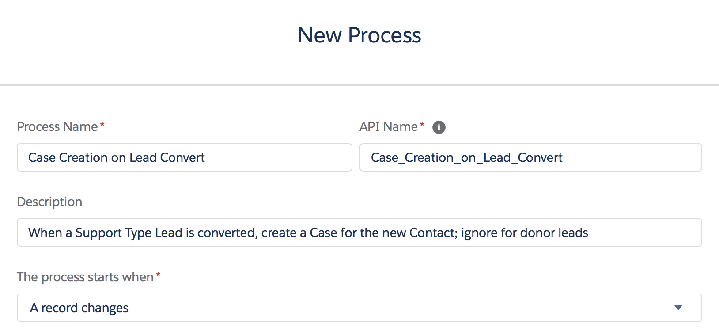The image size is (719, 336).
Task: Click the "Description" field label
Action: (49, 202)
